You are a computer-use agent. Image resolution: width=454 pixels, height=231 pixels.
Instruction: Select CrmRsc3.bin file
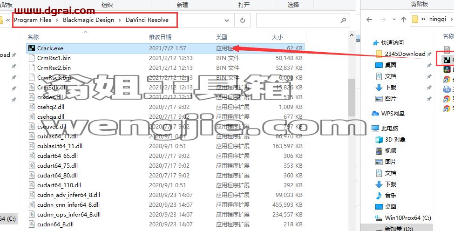tap(166, 78)
